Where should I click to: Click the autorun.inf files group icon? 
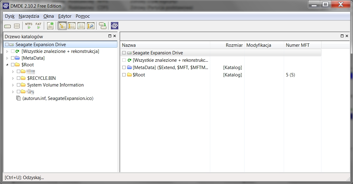tap(18, 98)
